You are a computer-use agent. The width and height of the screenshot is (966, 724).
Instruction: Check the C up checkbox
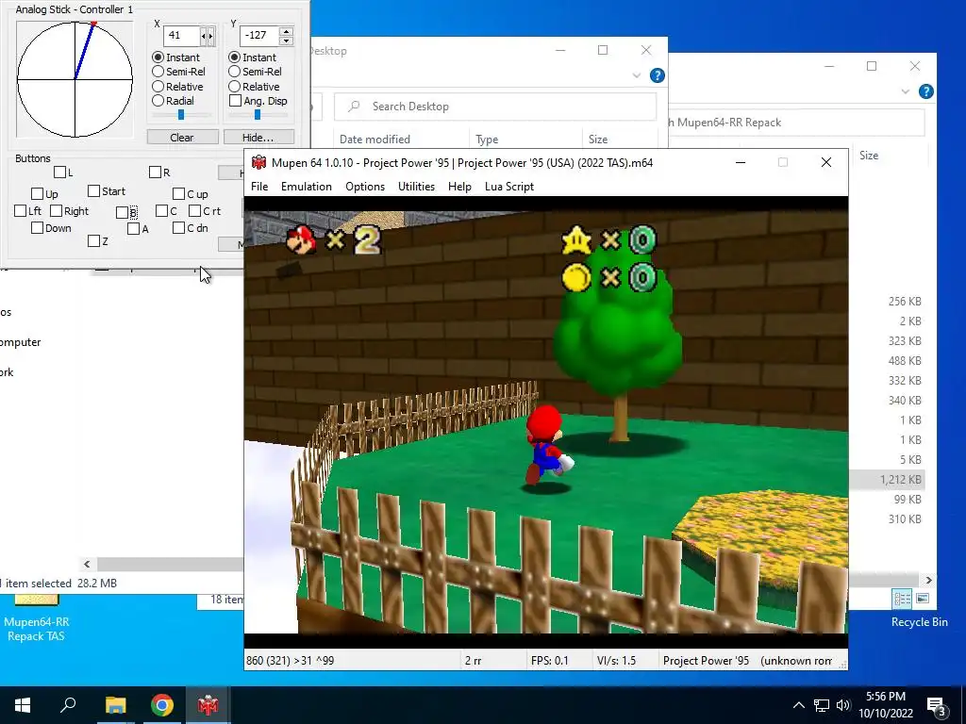pyautogui.click(x=178, y=194)
